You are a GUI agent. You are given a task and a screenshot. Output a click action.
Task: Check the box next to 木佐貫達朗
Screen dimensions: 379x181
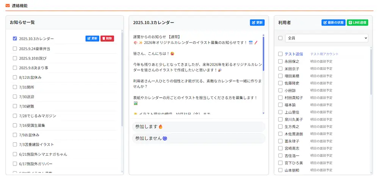(x=280, y=134)
